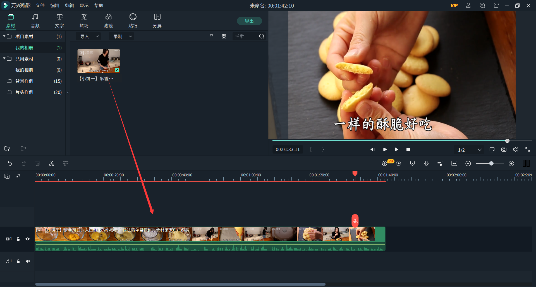Screen dimensions: 536x287
Task: Click the 导出 export button
Action: tap(249, 21)
